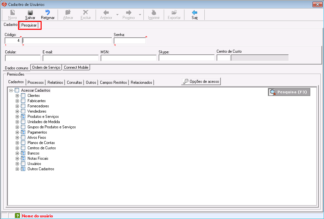Select the Campos Restritos tab
Screen dimensions: 324x219
[x=113, y=82]
